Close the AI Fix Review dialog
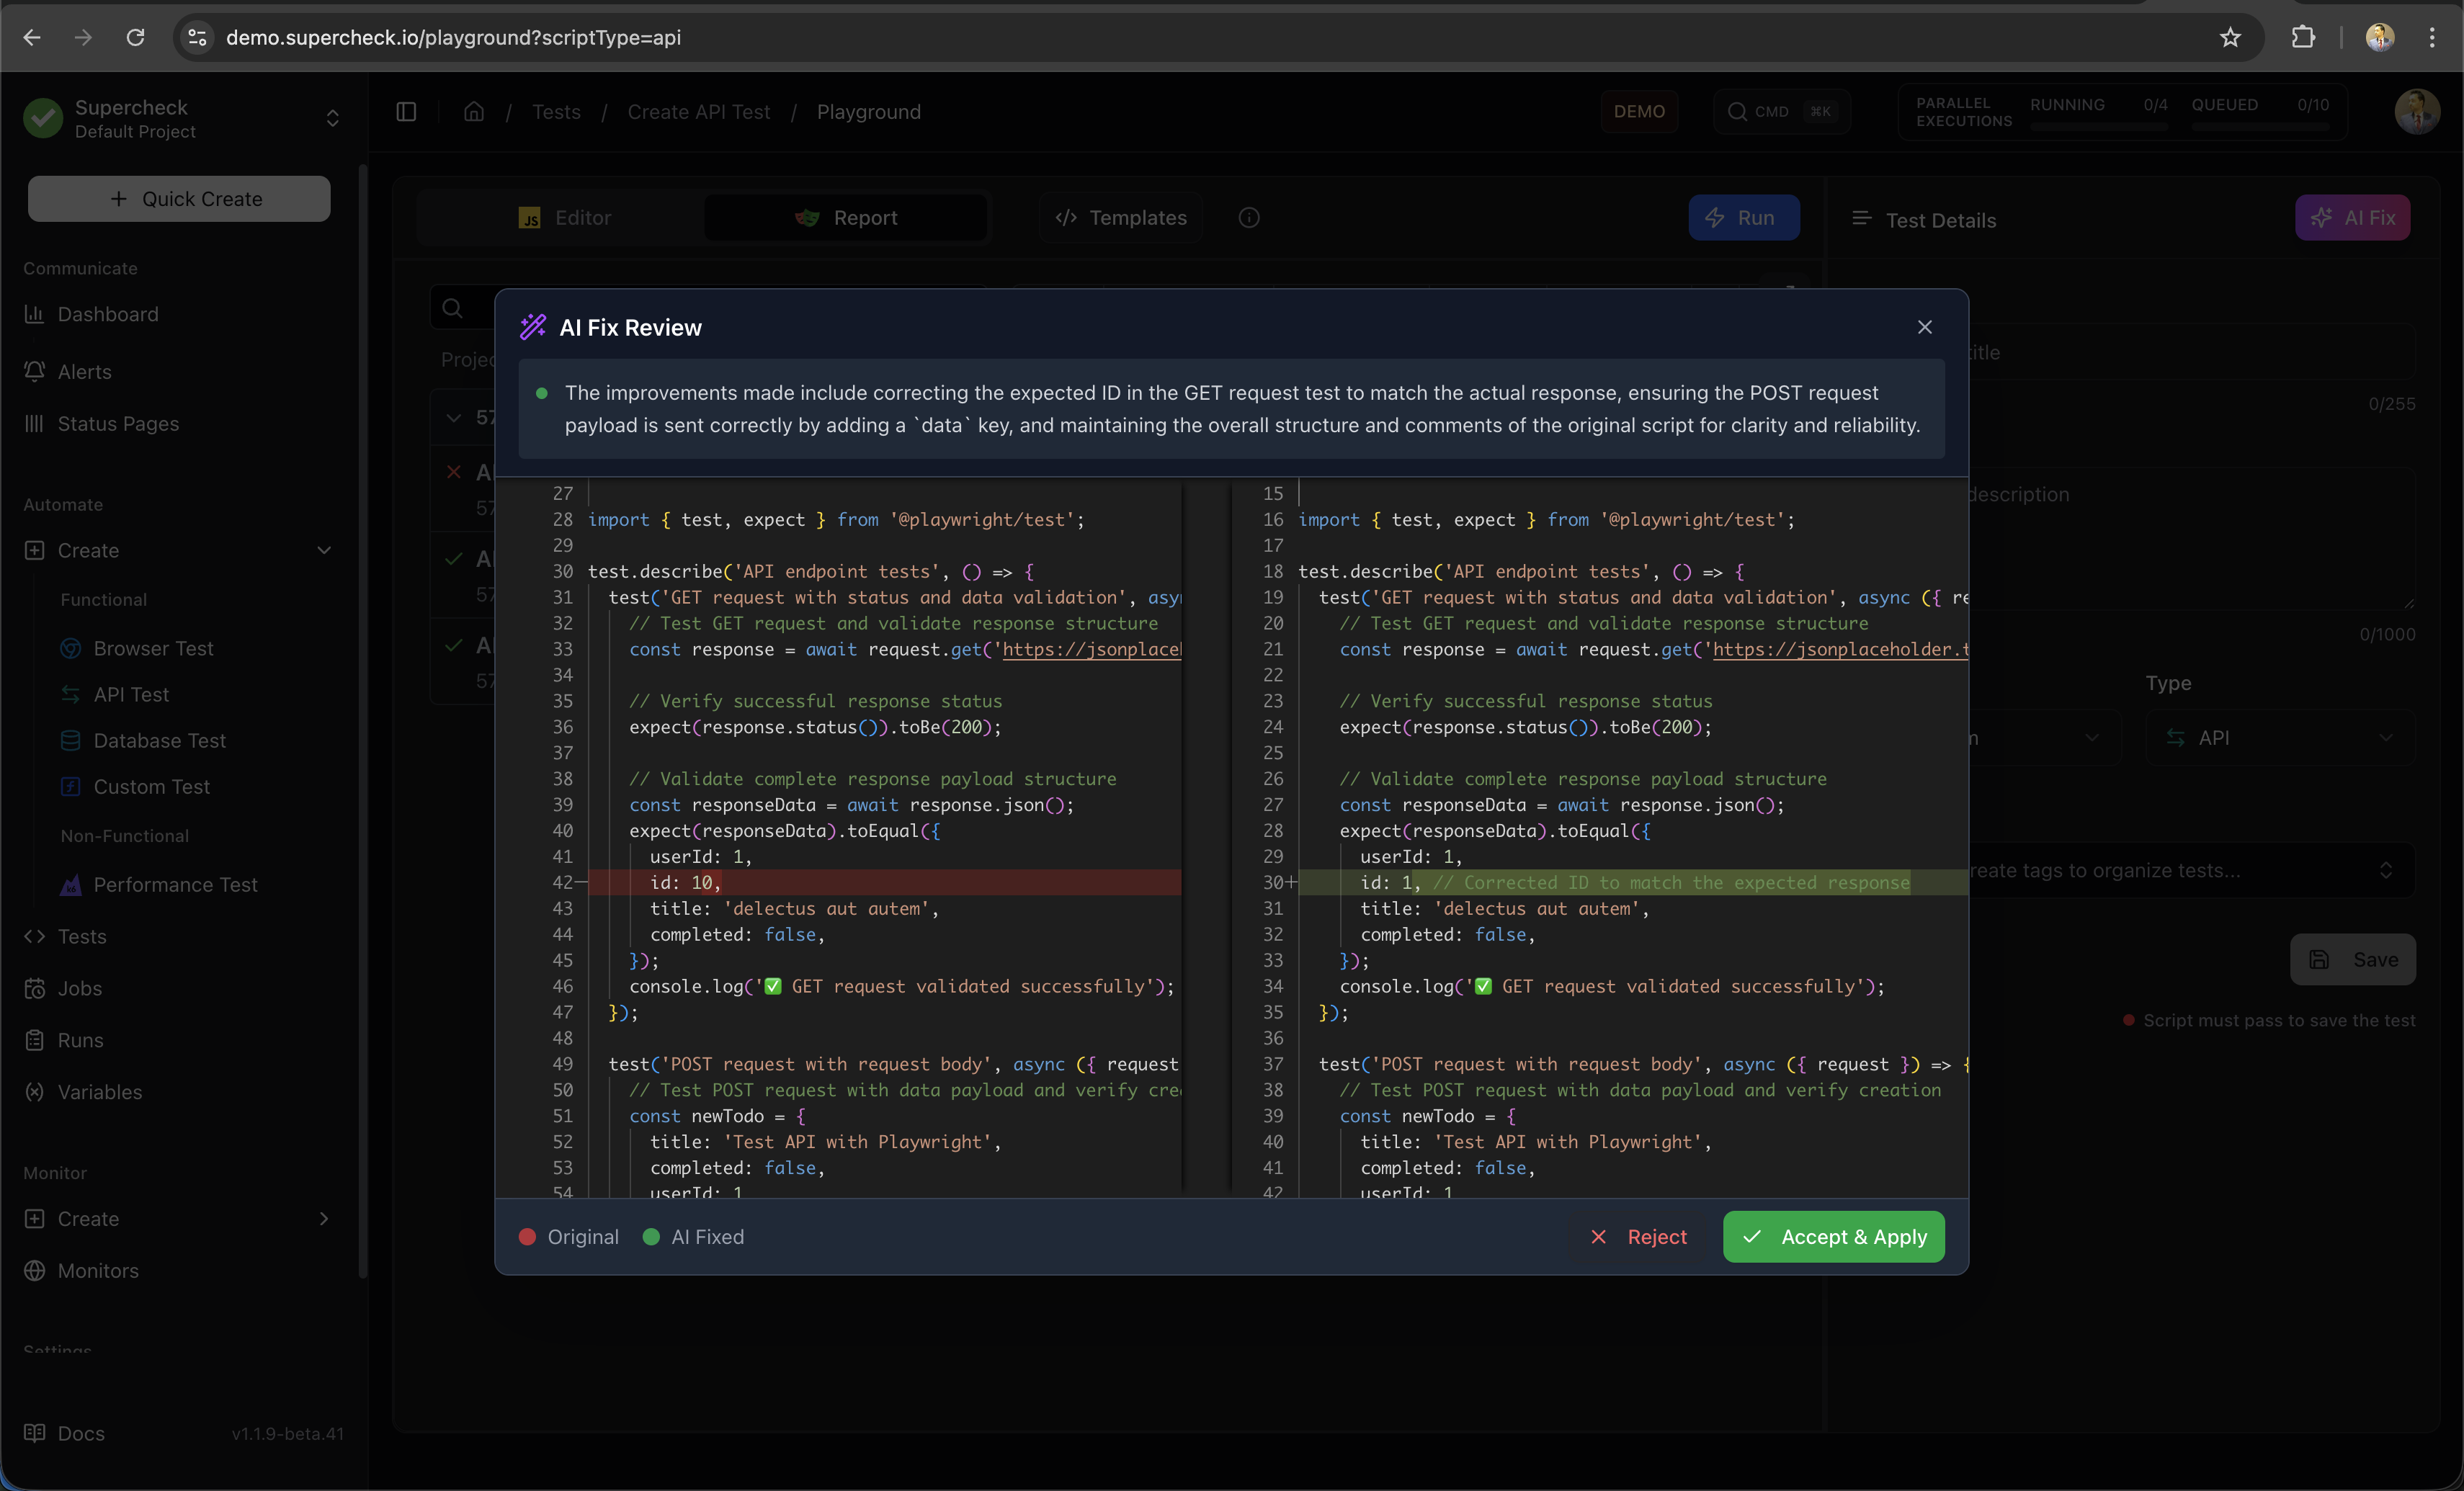The height and width of the screenshot is (1491, 2464). click(1924, 327)
